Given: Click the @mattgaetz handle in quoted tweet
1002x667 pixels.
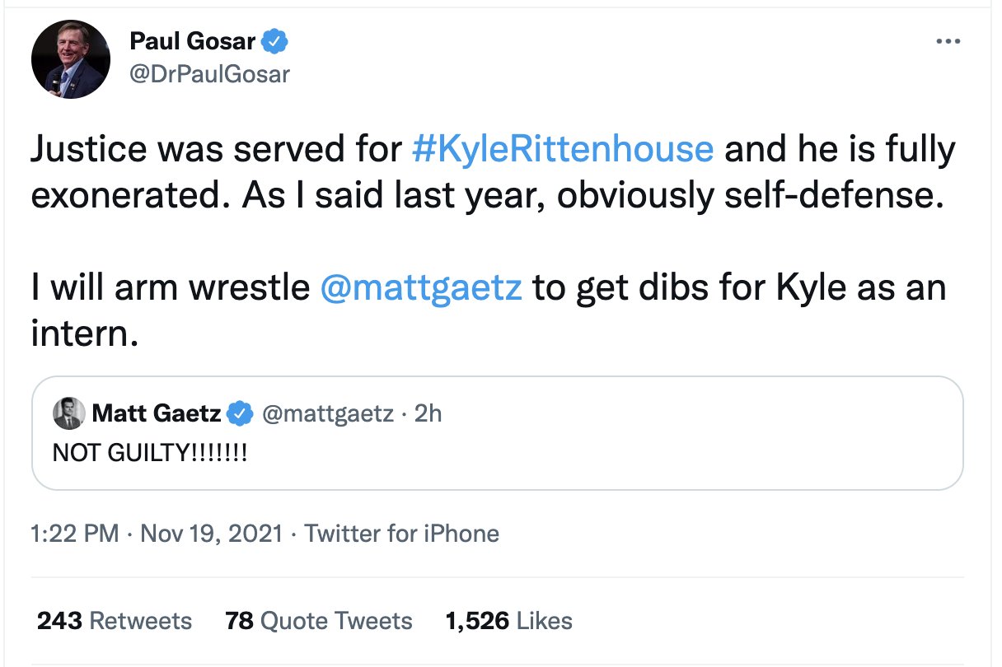Looking at the screenshot, I should tap(327, 413).
